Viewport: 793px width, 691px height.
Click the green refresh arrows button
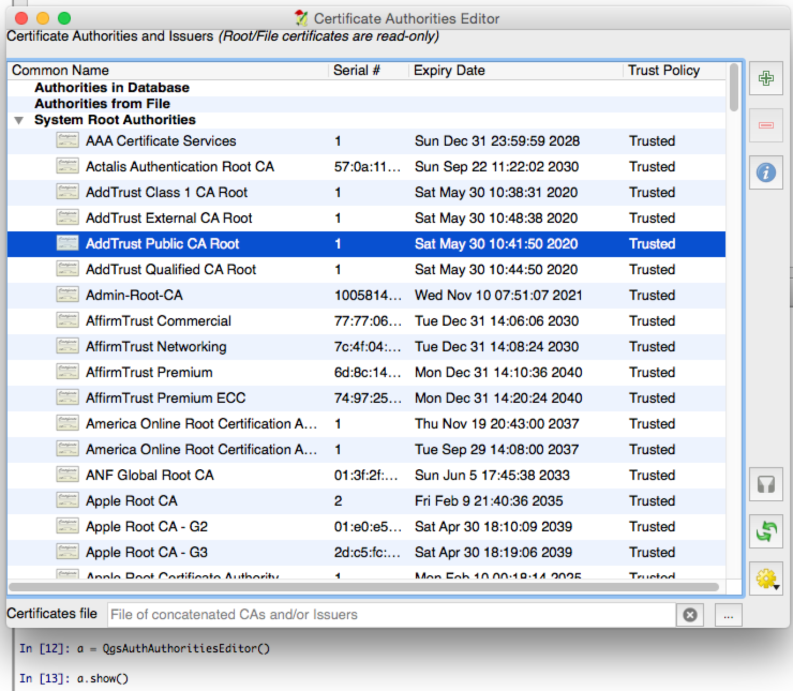tap(766, 531)
